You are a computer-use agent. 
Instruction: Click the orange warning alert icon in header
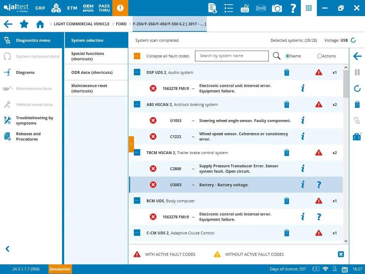click(120, 8)
